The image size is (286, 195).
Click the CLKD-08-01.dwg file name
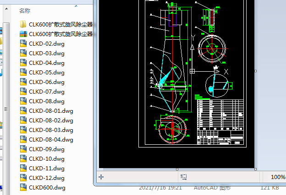click(51, 111)
